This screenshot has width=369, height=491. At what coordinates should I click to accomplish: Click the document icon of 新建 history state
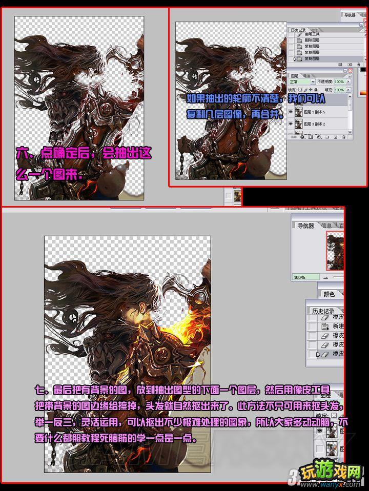[325, 326]
